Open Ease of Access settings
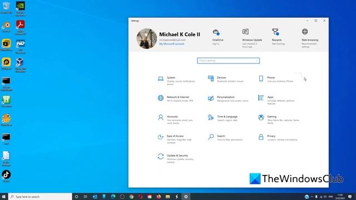 (175, 139)
